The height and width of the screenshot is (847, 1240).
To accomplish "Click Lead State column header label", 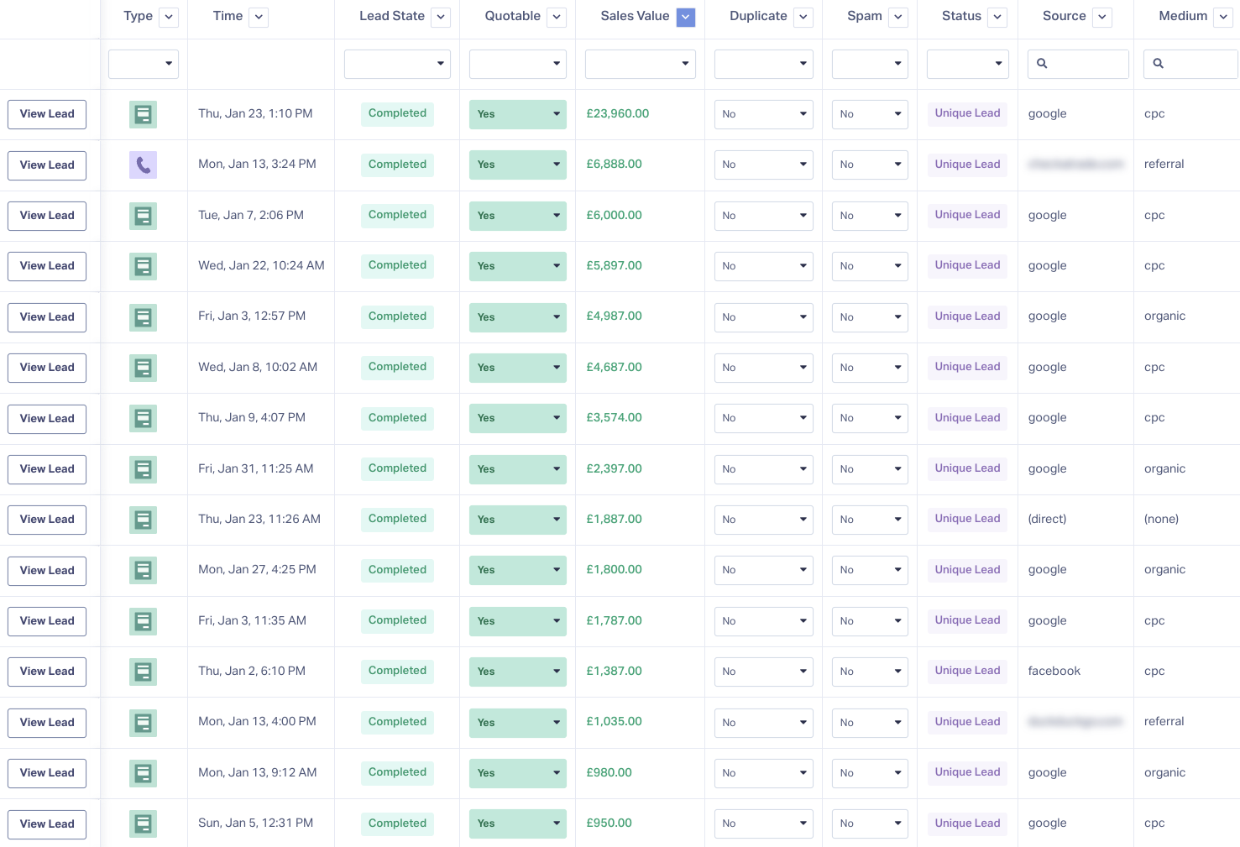I will click(x=392, y=16).
